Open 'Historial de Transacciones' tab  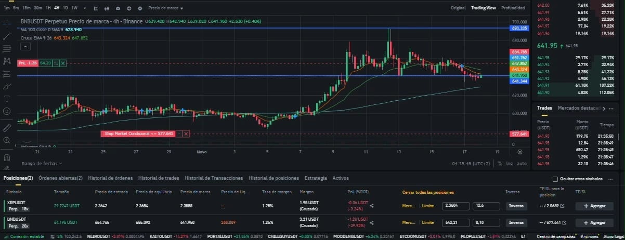coord(214,178)
